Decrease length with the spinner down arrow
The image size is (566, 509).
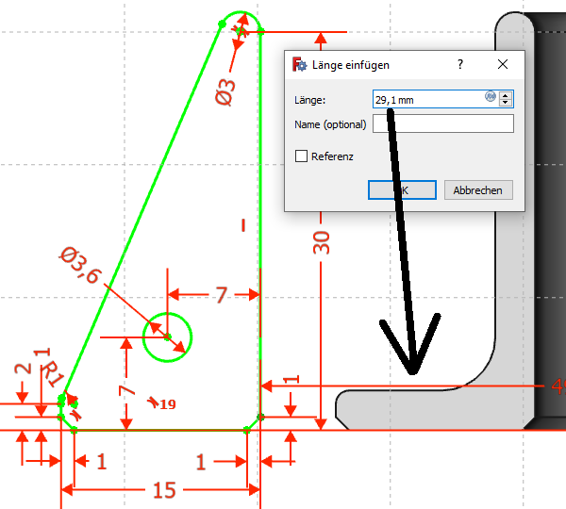point(507,103)
